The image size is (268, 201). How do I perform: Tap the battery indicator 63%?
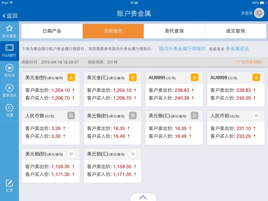(x=259, y=3)
